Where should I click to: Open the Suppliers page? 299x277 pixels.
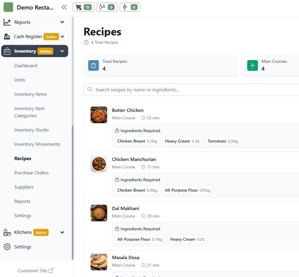(x=23, y=187)
